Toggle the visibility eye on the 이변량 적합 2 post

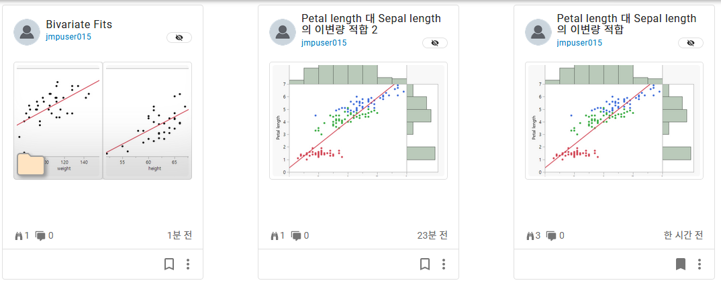435,43
